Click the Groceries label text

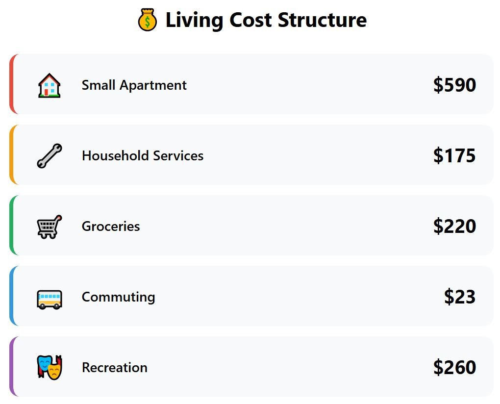[111, 227]
